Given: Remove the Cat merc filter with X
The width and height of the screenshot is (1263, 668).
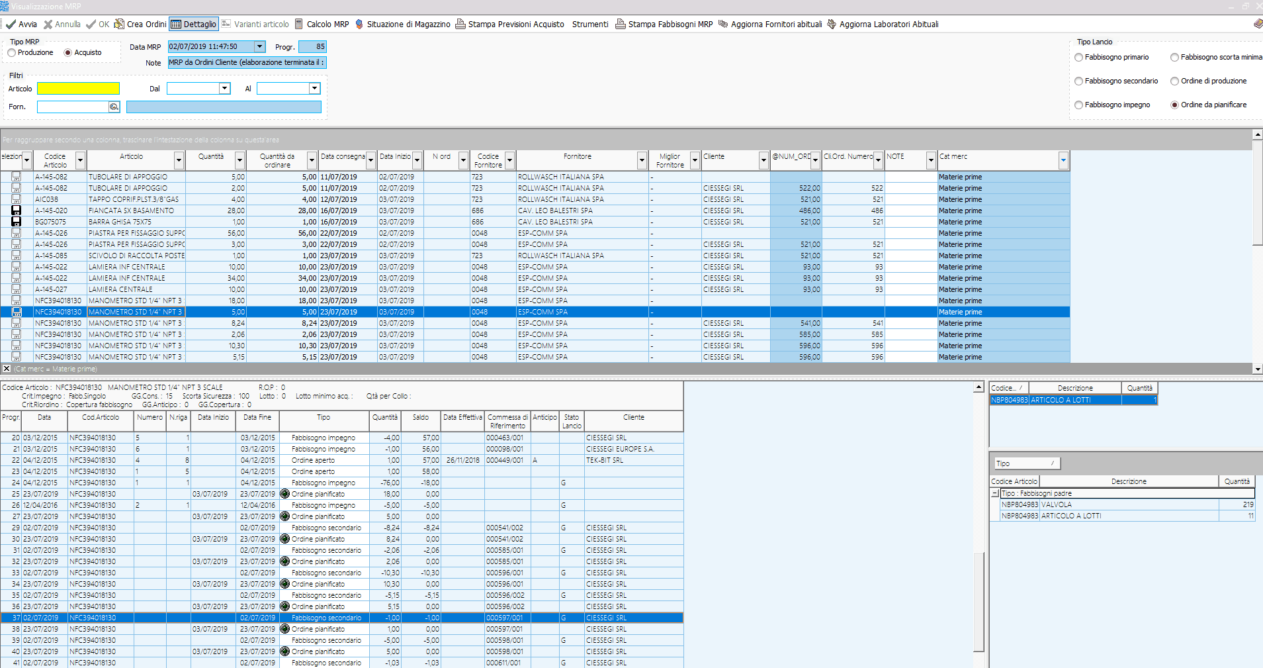Looking at the screenshot, I should (x=7, y=369).
